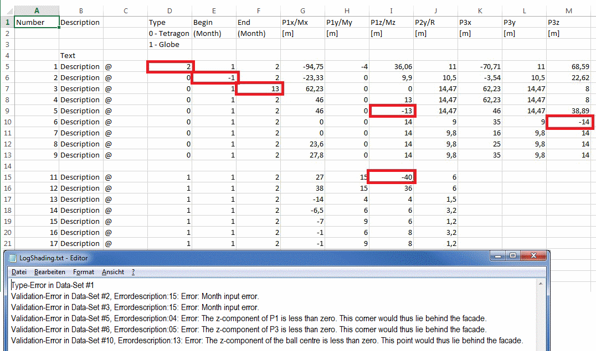Select the End cell containing 13
This screenshot has height=351, width=596.
[259, 89]
